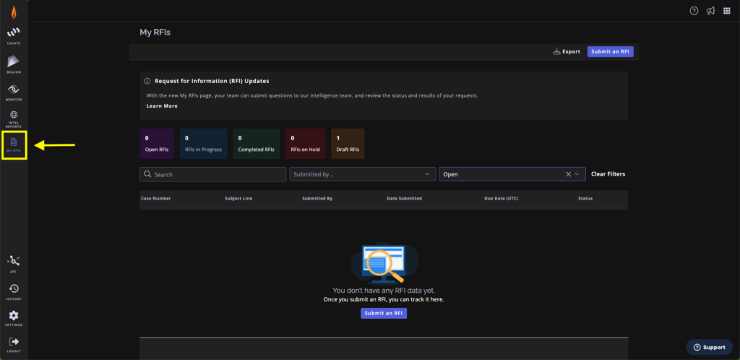The image size is (740, 360).
Task: Open the Beacon sidebar section
Action: point(14,64)
